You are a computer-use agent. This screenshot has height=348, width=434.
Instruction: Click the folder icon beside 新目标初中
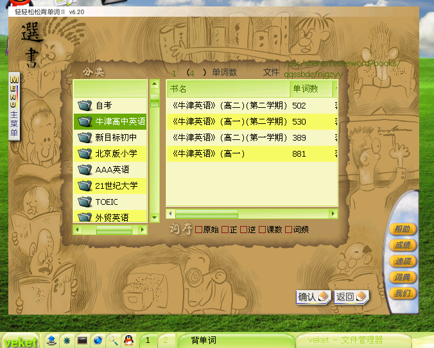click(x=85, y=137)
